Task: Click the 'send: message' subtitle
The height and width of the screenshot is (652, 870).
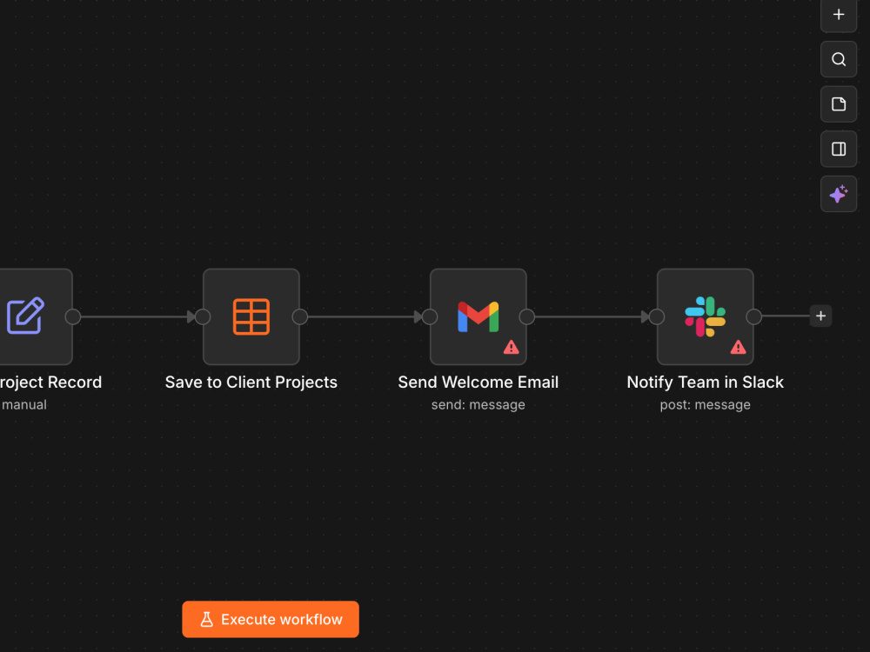Action: point(478,405)
